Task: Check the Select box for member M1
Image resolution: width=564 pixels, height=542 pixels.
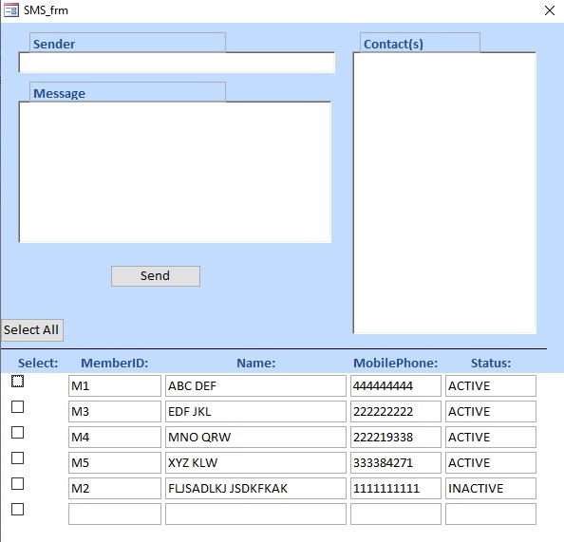Action: coord(18,382)
